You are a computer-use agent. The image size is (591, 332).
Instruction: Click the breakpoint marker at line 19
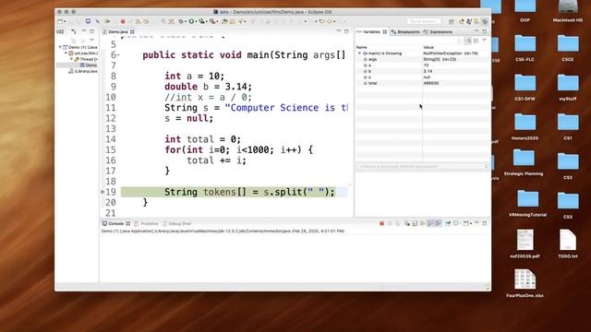103,192
